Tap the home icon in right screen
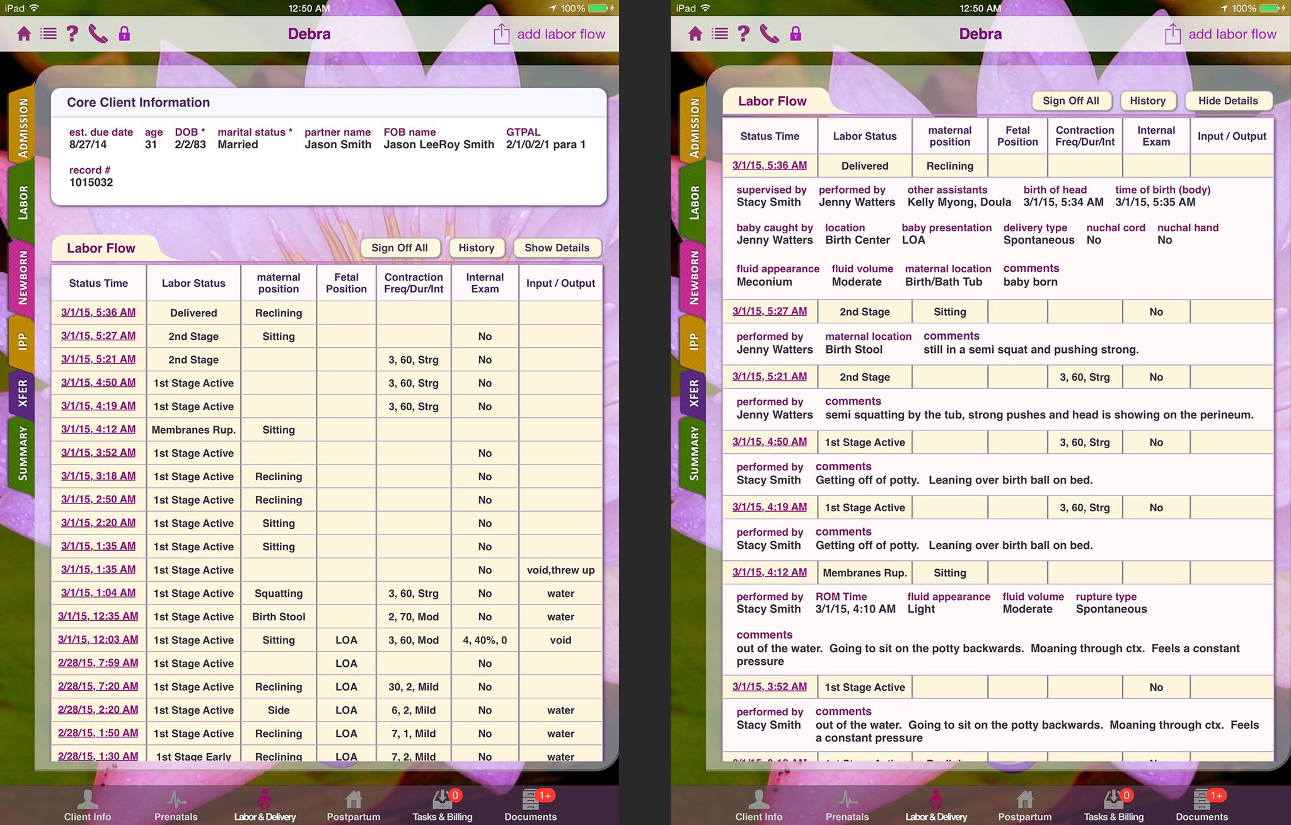 [x=695, y=33]
